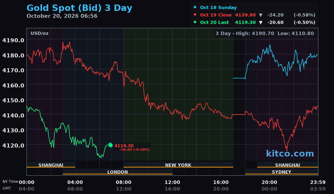Click the red 4119.30 price tooltip on chart
334x194 pixels.
coord(124,146)
